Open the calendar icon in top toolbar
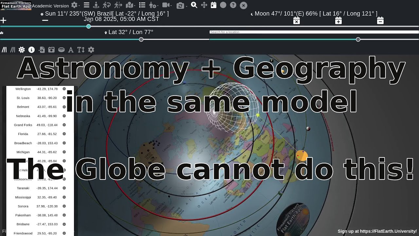Viewport: 419px width, 236px height. 213,5
